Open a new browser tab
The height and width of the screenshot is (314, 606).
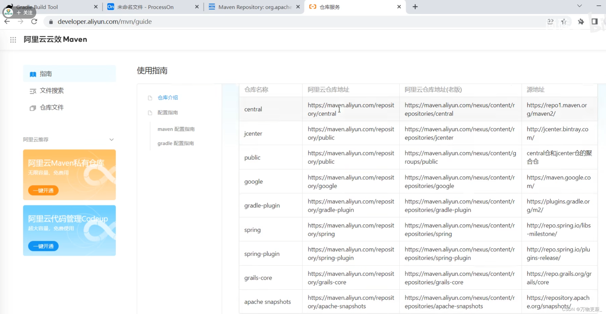pos(415,7)
